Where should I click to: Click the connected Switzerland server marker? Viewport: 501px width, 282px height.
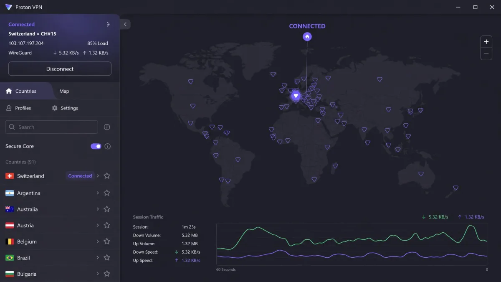click(x=296, y=96)
